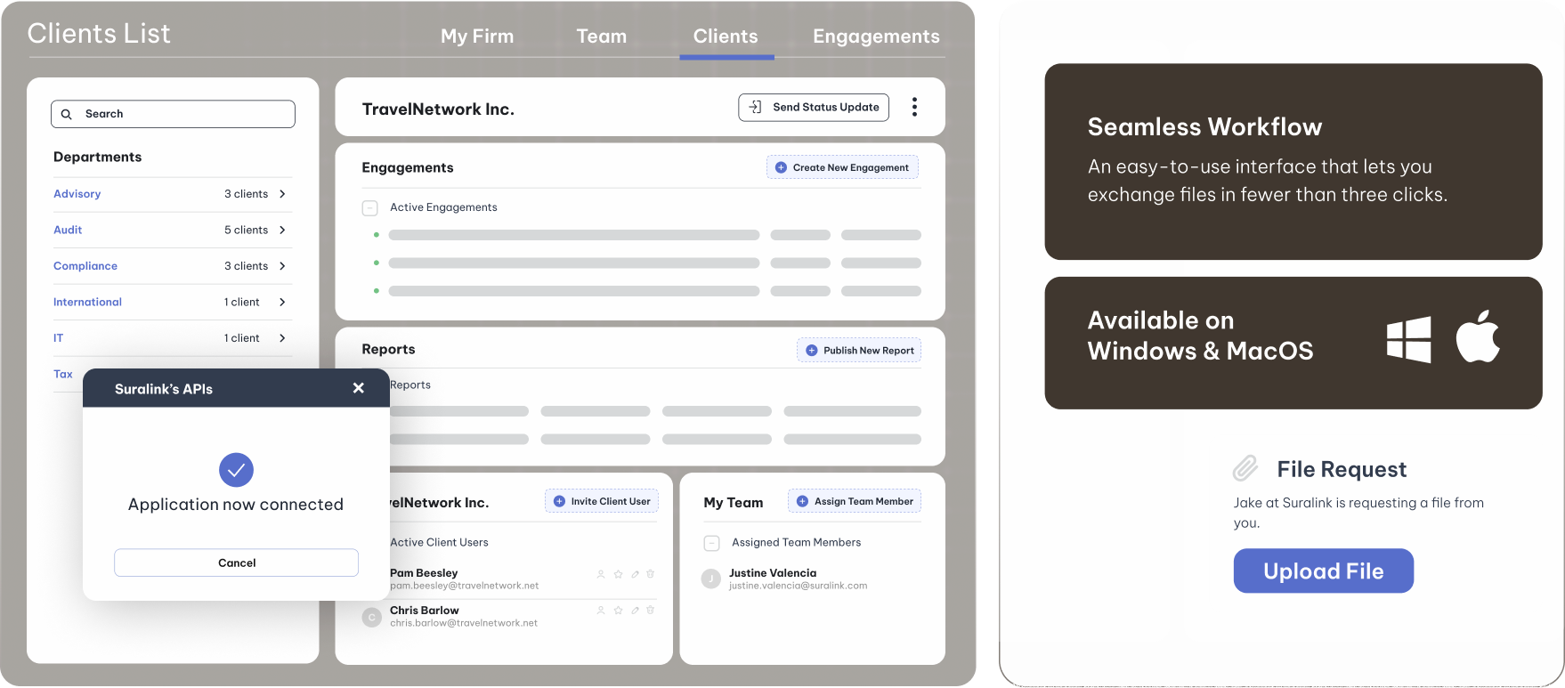Click Cancel in the APIs dialog

click(236, 563)
